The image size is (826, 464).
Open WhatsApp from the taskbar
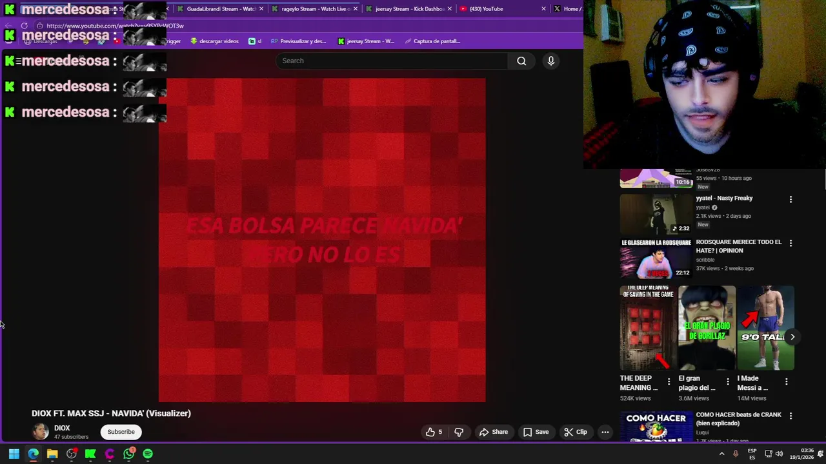click(x=129, y=454)
